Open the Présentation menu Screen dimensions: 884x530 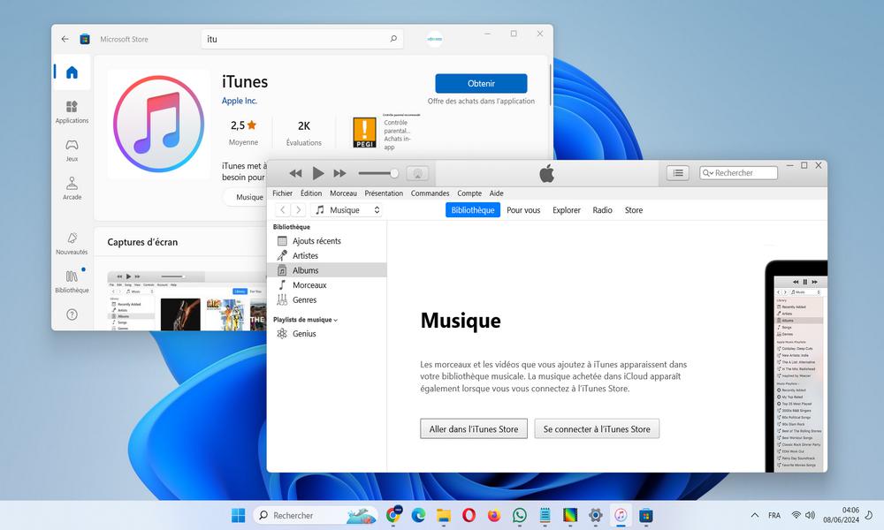tap(384, 193)
